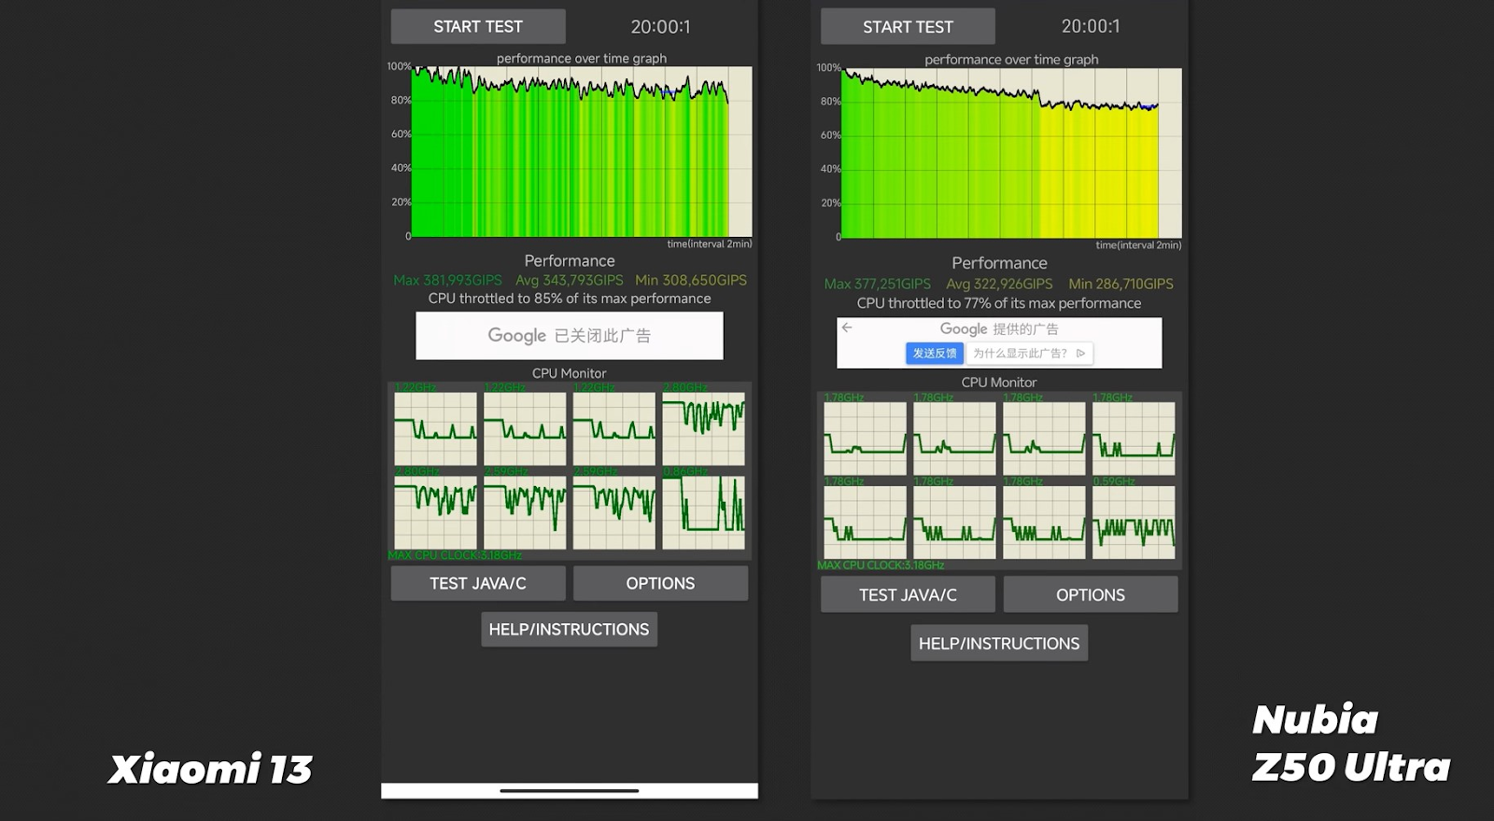
Task: Click the 'Google 提供的广告' text in Nubia ad
Action: point(999,329)
